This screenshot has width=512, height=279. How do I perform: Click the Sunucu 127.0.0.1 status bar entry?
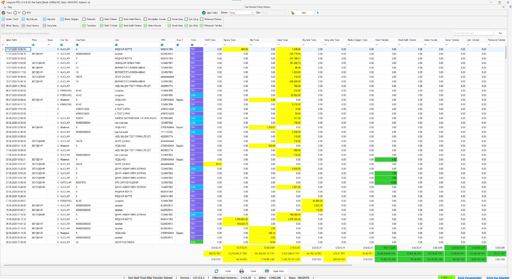(192, 277)
